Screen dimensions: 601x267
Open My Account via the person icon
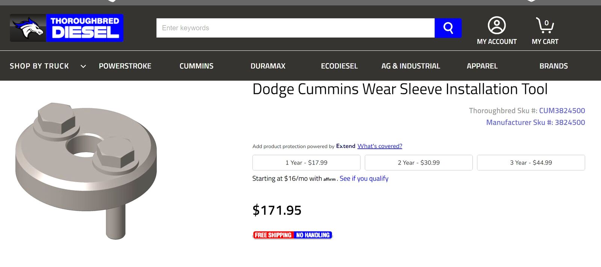(x=497, y=25)
